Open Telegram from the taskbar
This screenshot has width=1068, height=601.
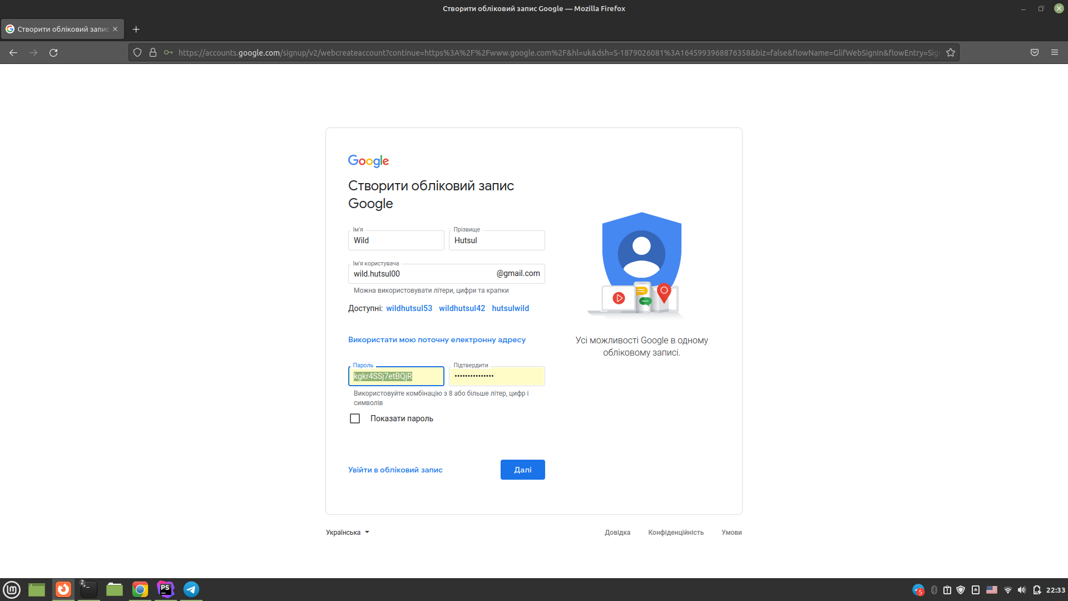point(191,589)
